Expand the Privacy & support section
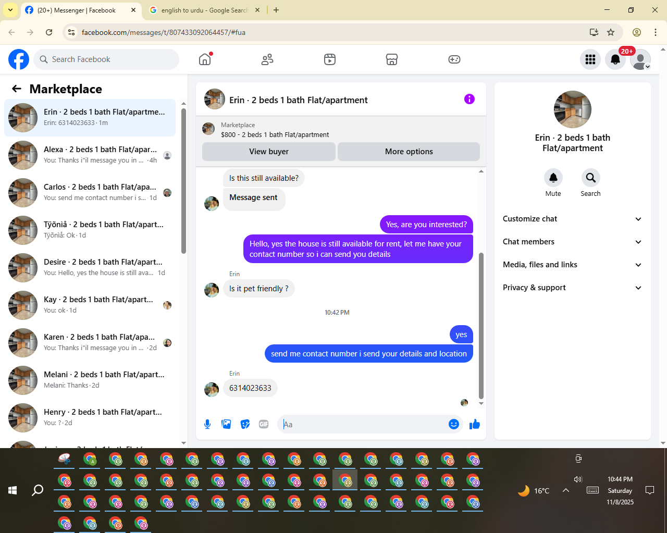 [x=572, y=288]
